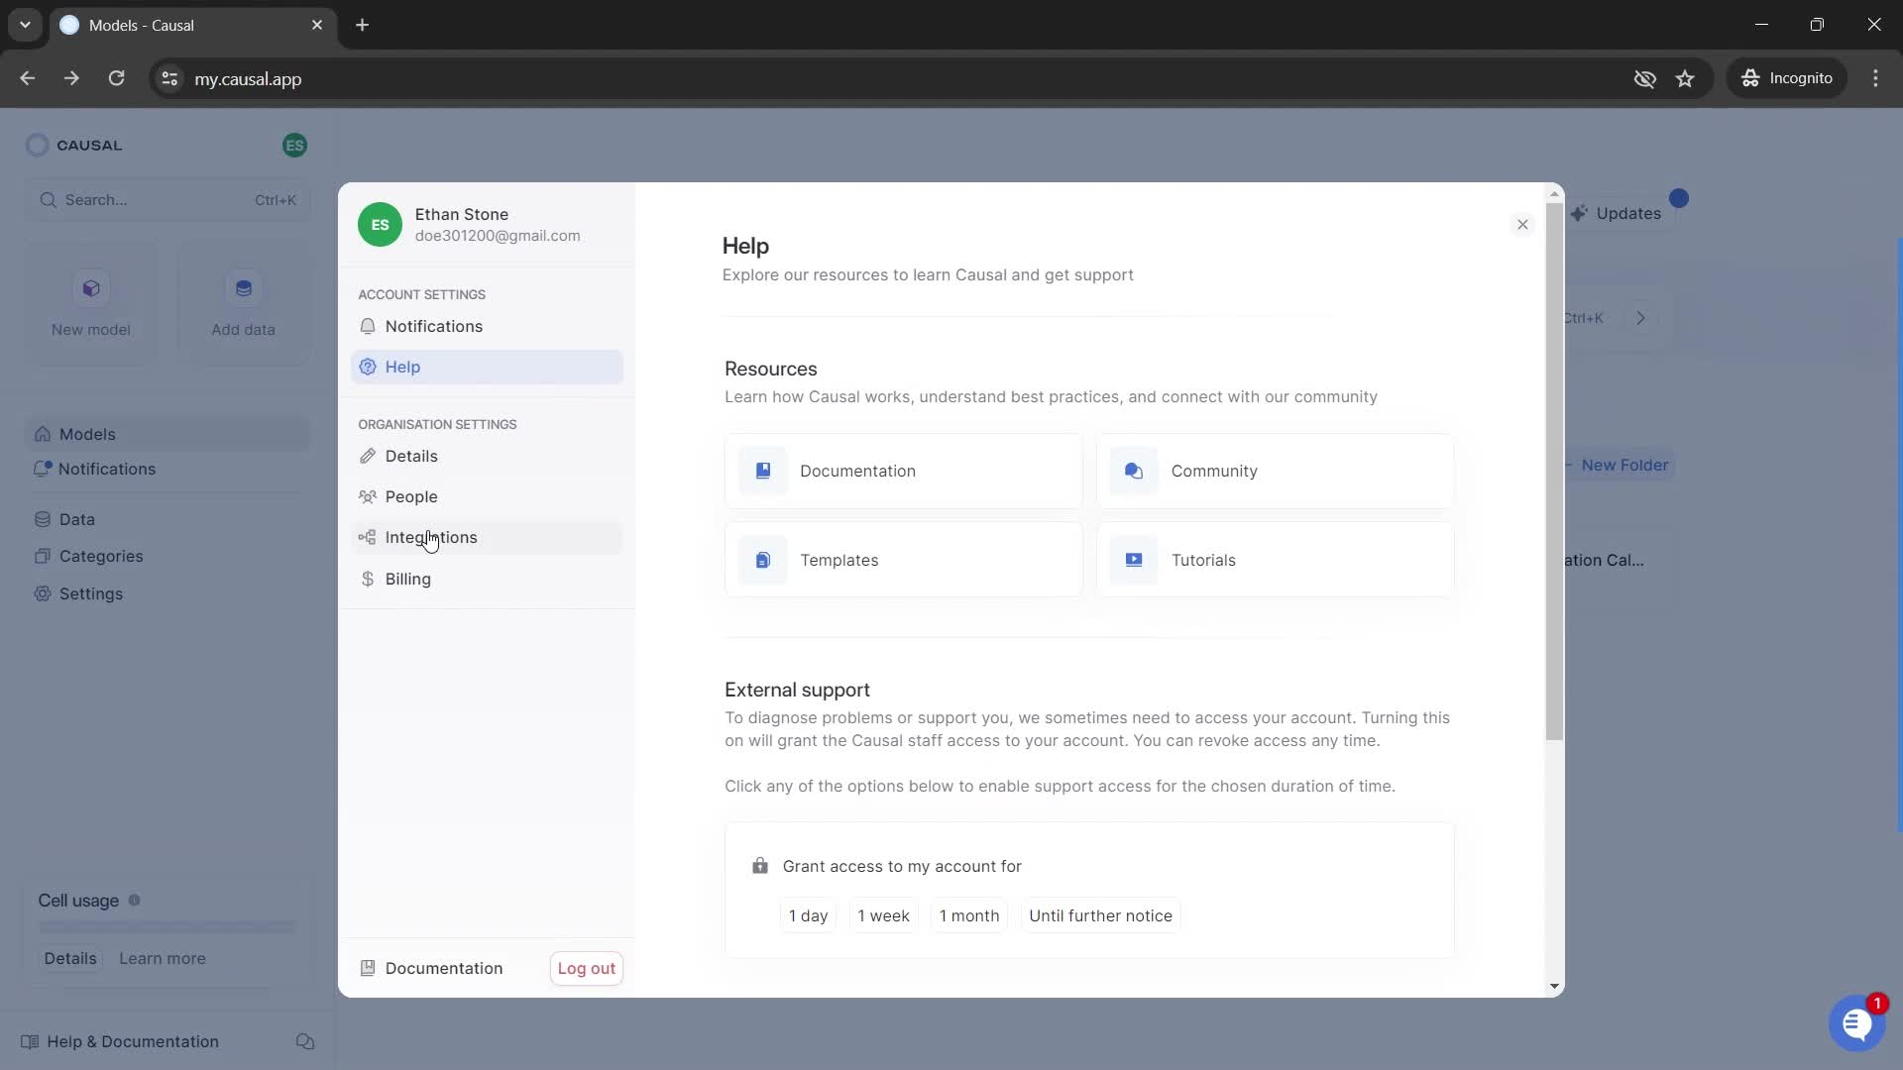Click the Details organisation settings
The height and width of the screenshot is (1070, 1903).
pos(411,456)
